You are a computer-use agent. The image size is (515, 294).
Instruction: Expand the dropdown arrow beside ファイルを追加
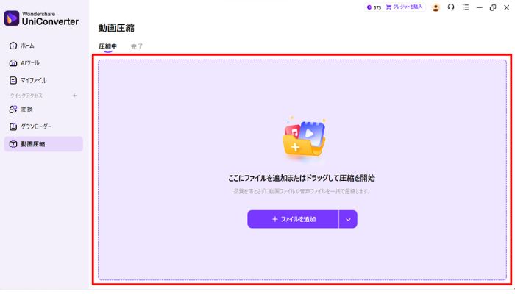coord(348,219)
